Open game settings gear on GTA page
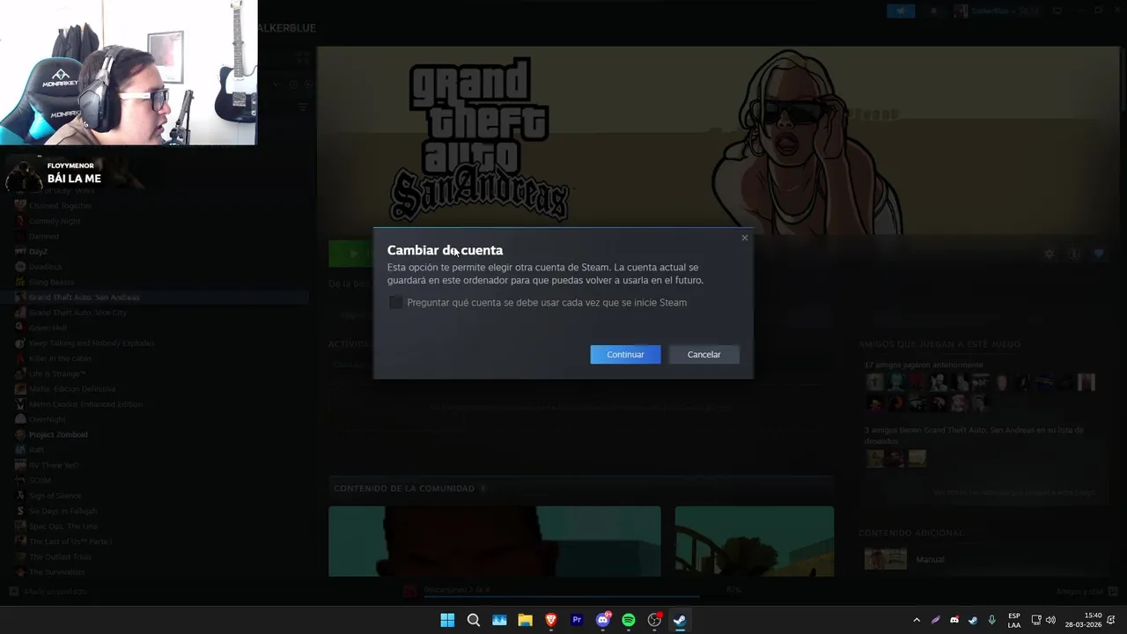 coord(1049,254)
